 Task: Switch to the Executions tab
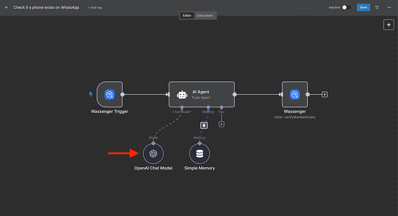pyautogui.click(x=205, y=15)
